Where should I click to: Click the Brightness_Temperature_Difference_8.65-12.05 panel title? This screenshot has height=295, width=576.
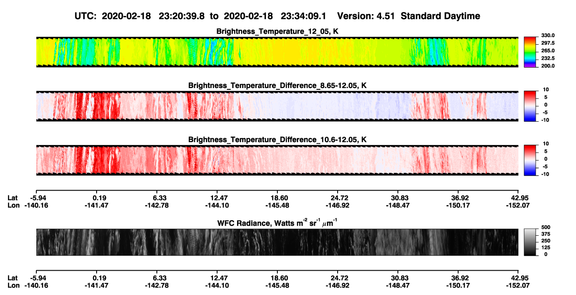pyautogui.click(x=277, y=85)
